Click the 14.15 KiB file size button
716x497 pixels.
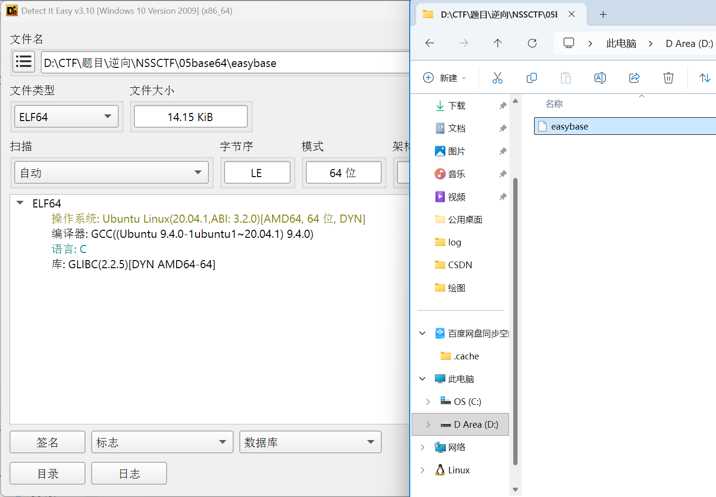pyautogui.click(x=190, y=117)
